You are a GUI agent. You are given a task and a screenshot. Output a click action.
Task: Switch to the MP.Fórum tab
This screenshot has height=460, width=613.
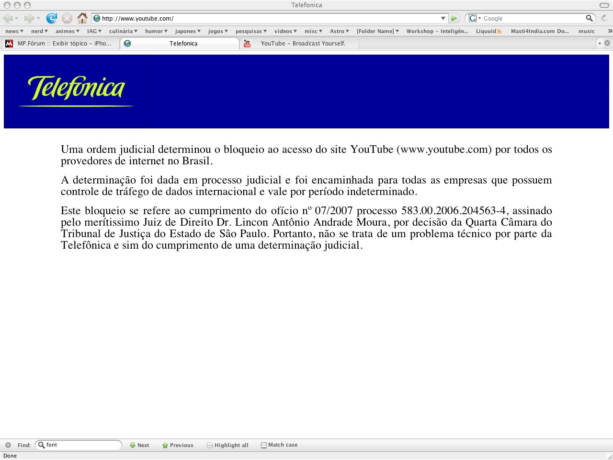click(60, 43)
